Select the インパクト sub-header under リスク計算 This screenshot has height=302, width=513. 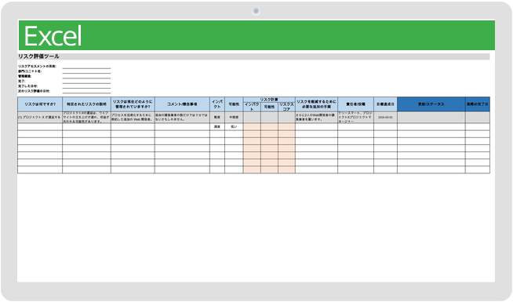(252, 107)
